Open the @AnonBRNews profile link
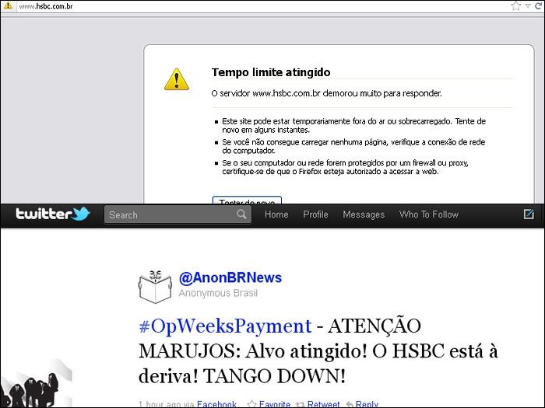This screenshot has height=408, width=545. click(230, 278)
